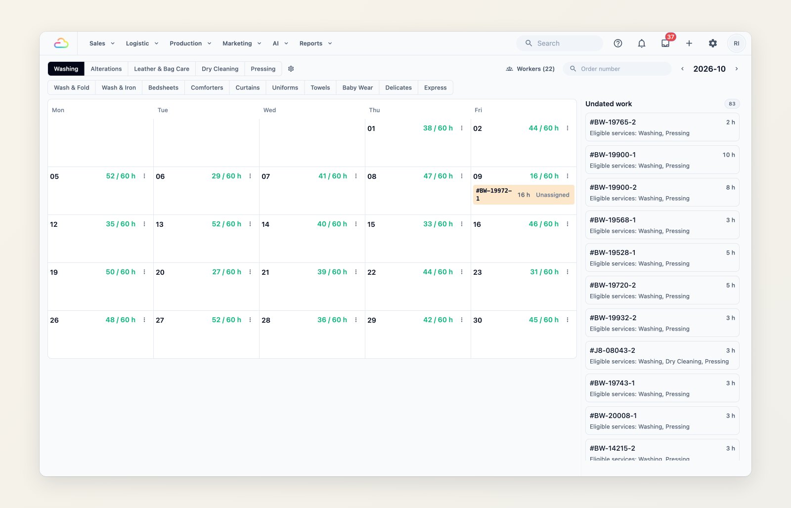
Task: Open three-dot menu for day 05
Action: pyautogui.click(x=144, y=176)
